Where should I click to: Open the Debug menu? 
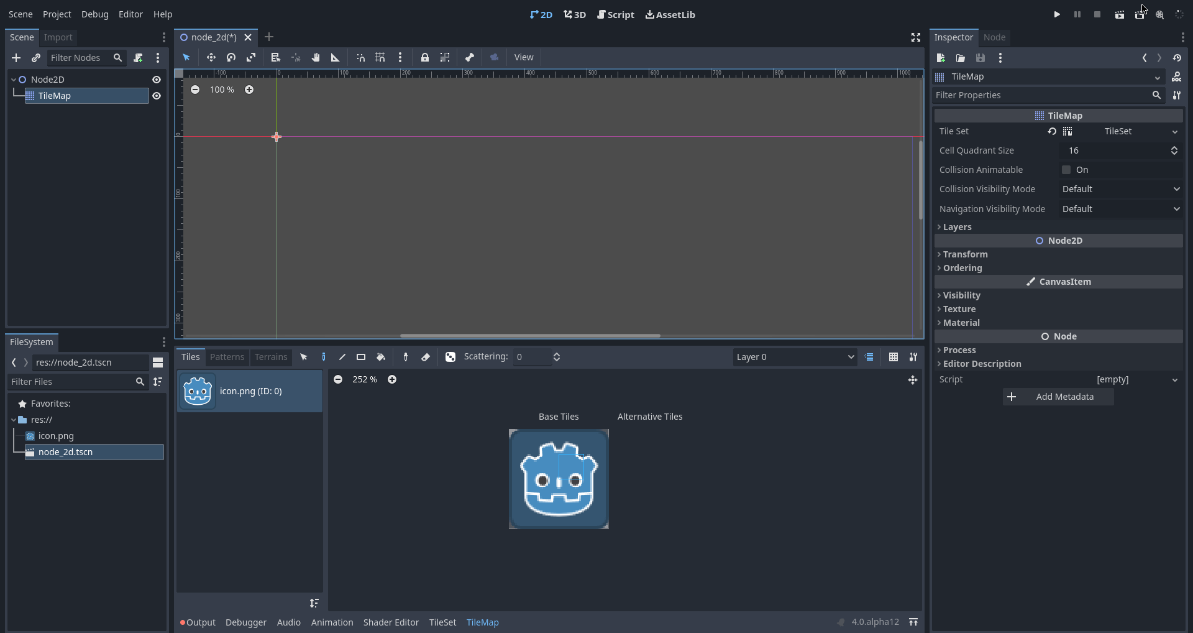pyautogui.click(x=94, y=14)
